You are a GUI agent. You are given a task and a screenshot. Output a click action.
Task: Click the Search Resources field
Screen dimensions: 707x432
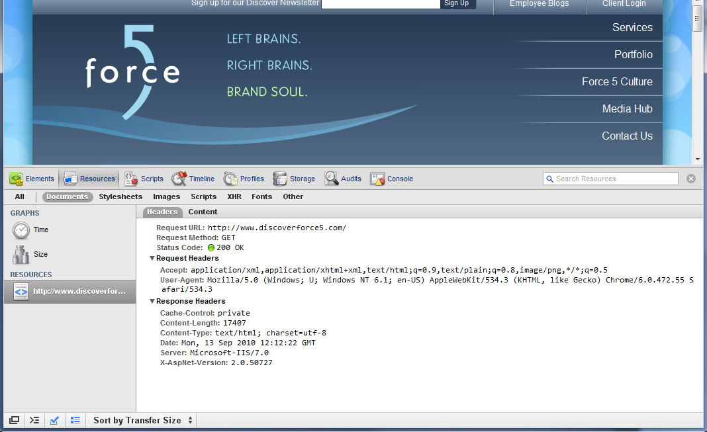tap(610, 179)
